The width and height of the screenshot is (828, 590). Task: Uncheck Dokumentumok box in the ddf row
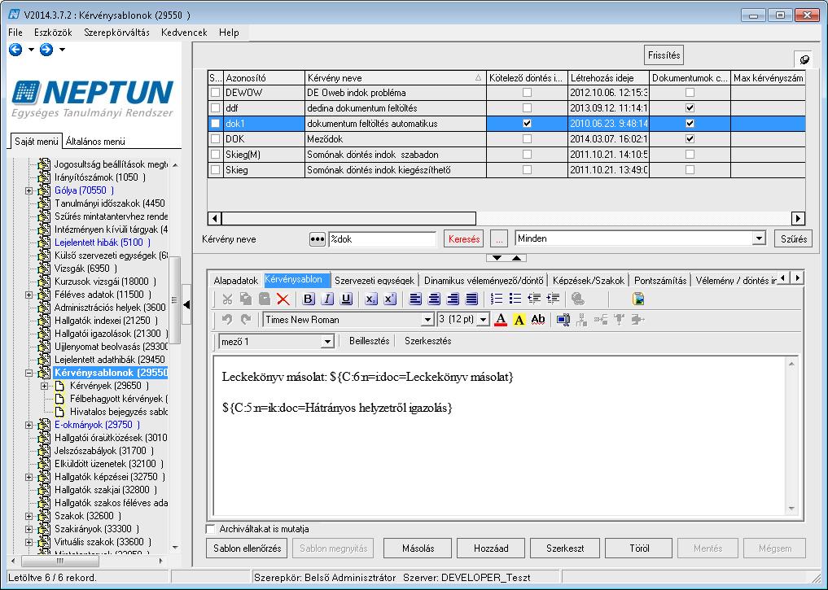(x=690, y=108)
